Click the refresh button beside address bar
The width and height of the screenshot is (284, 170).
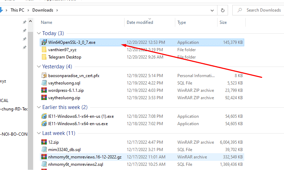point(222,10)
